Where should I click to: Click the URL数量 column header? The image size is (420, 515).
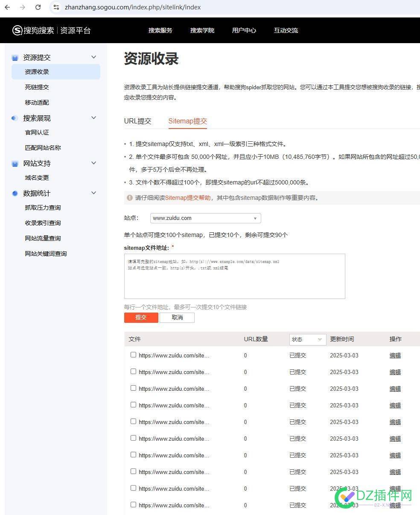[x=256, y=339]
